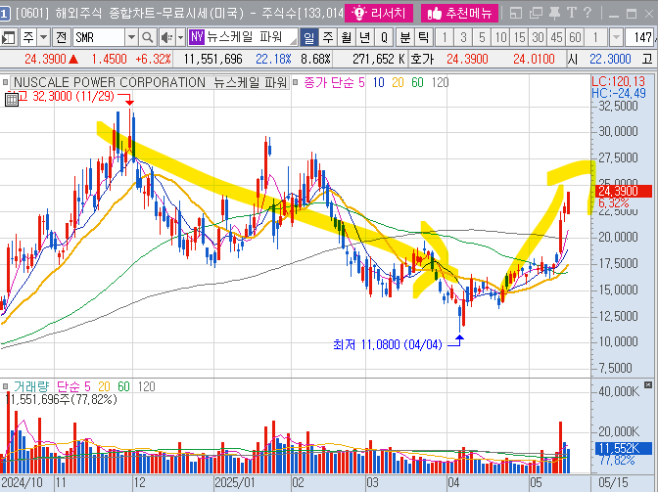Click the window layout icon in title bar
The image size is (658, 492).
coord(516,14)
